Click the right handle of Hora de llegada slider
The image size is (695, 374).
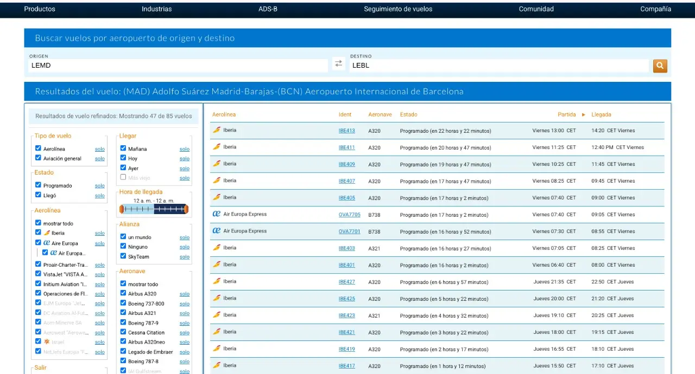[186, 209]
